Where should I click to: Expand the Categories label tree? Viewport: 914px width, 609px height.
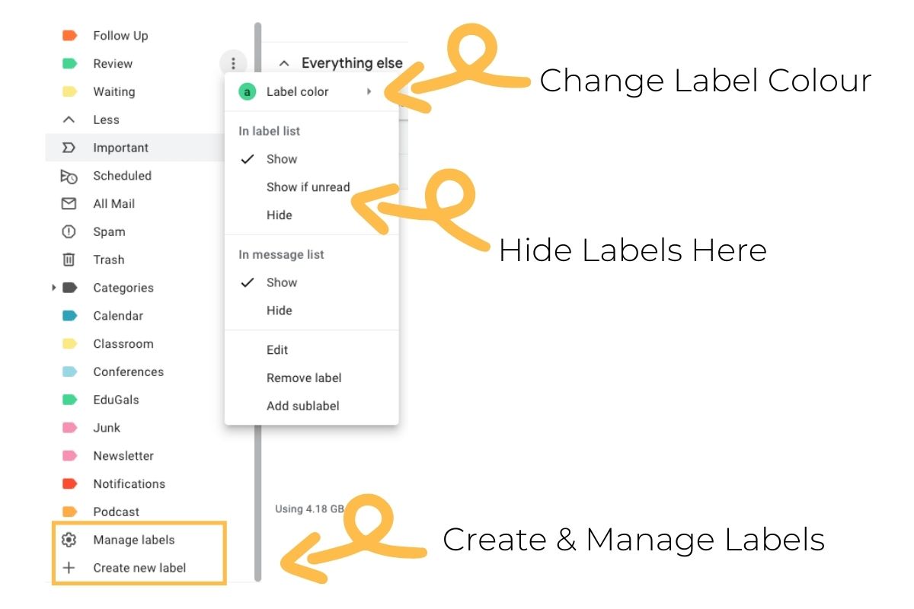[x=53, y=288]
